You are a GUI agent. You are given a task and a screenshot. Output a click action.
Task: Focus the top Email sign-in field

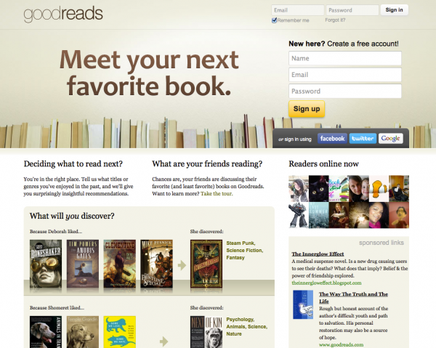pyautogui.click(x=297, y=10)
